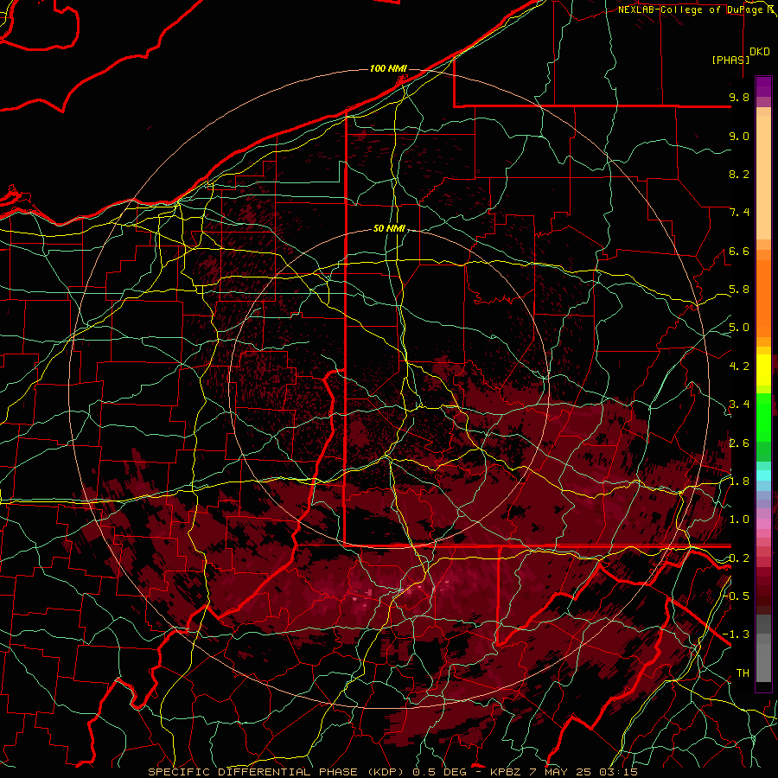Click the 1.0 scale value

(739, 520)
